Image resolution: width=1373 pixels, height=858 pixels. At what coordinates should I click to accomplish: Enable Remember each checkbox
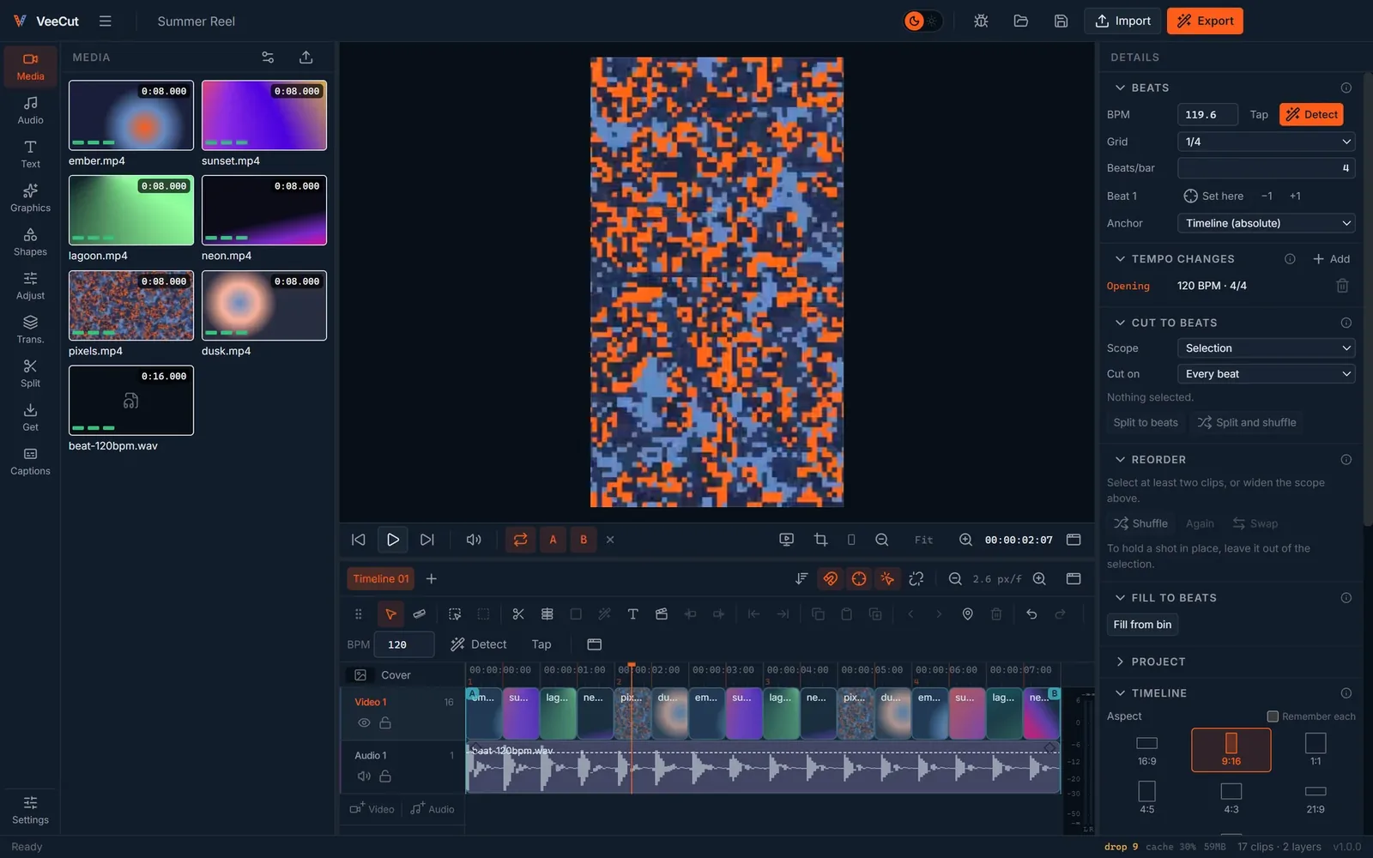click(x=1273, y=716)
